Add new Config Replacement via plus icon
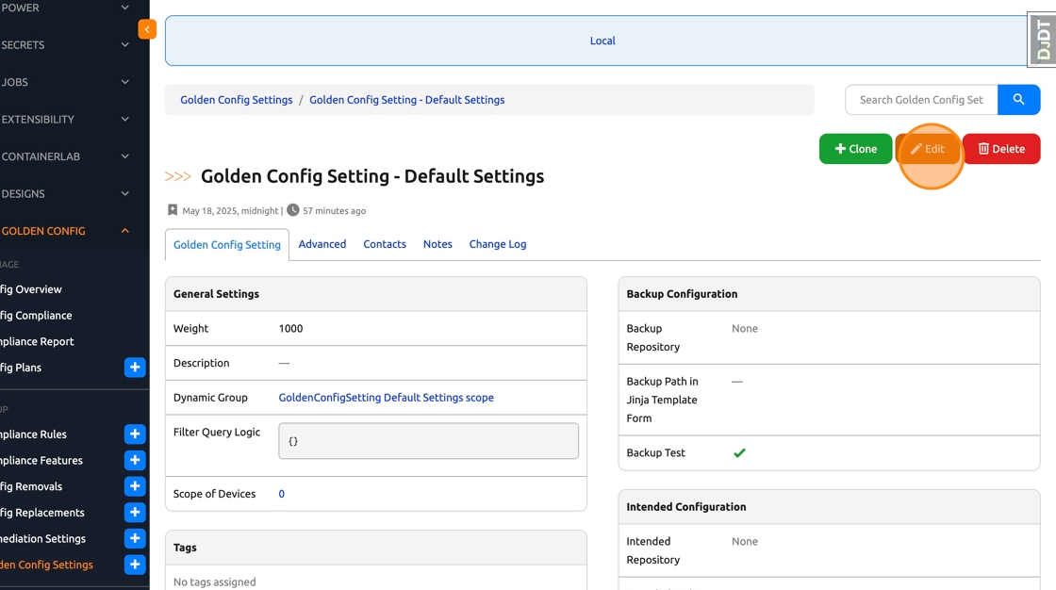 pos(135,513)
